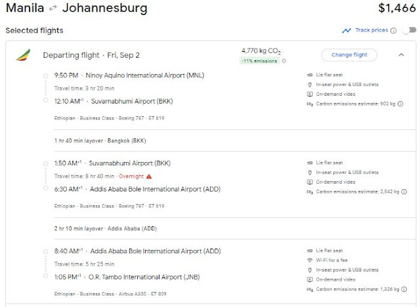Click the Track prices text label
Image resolution: width=420 pixels, height=307 pixels.
click(x=371, y=30)
